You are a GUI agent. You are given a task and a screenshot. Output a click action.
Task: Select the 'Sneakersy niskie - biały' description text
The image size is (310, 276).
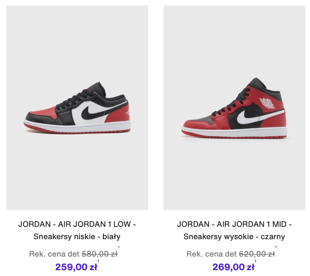click(x=77, y=237)
